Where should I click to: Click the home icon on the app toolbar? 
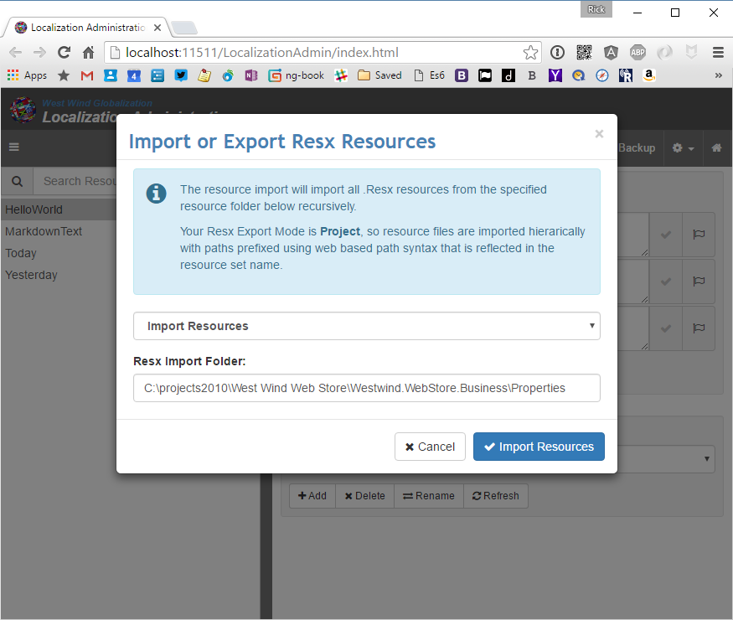[715, 147]
